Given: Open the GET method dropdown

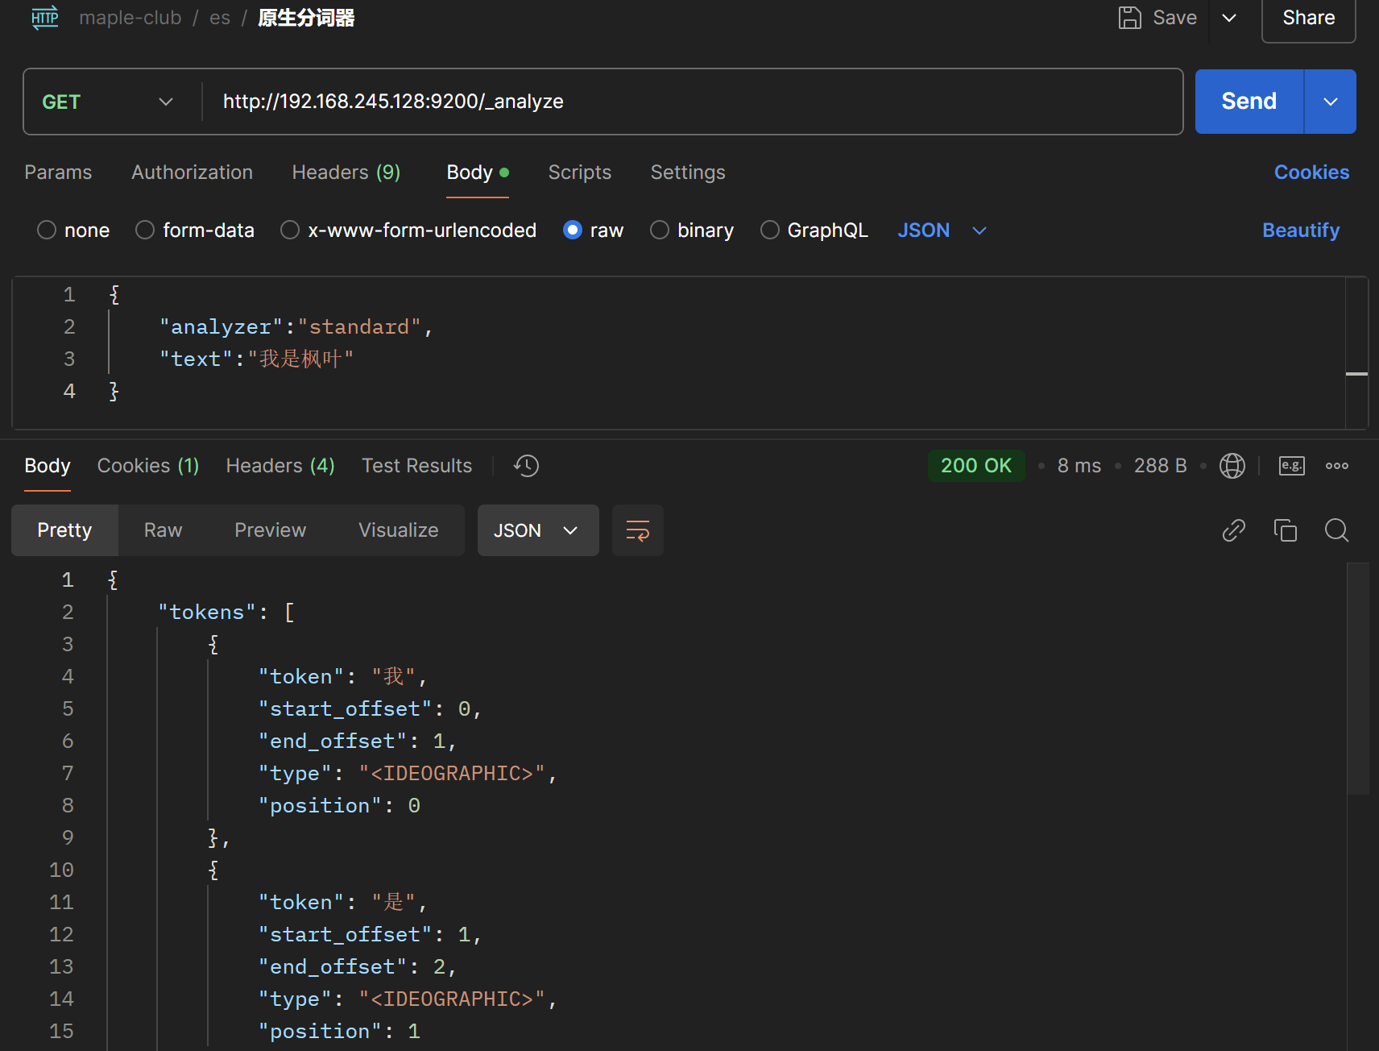Looking at the screenshot, I should click(108, 102).
